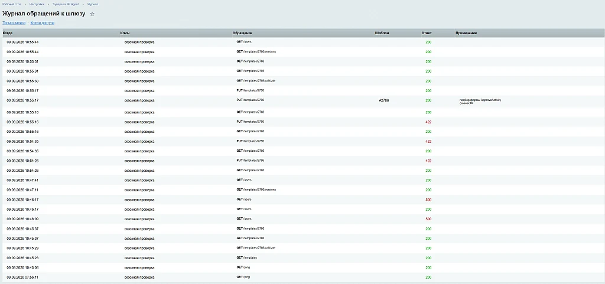This screenshot has width=605, height=284.
Task: Click the Ключ column header
Action: (x=125, y=33)
